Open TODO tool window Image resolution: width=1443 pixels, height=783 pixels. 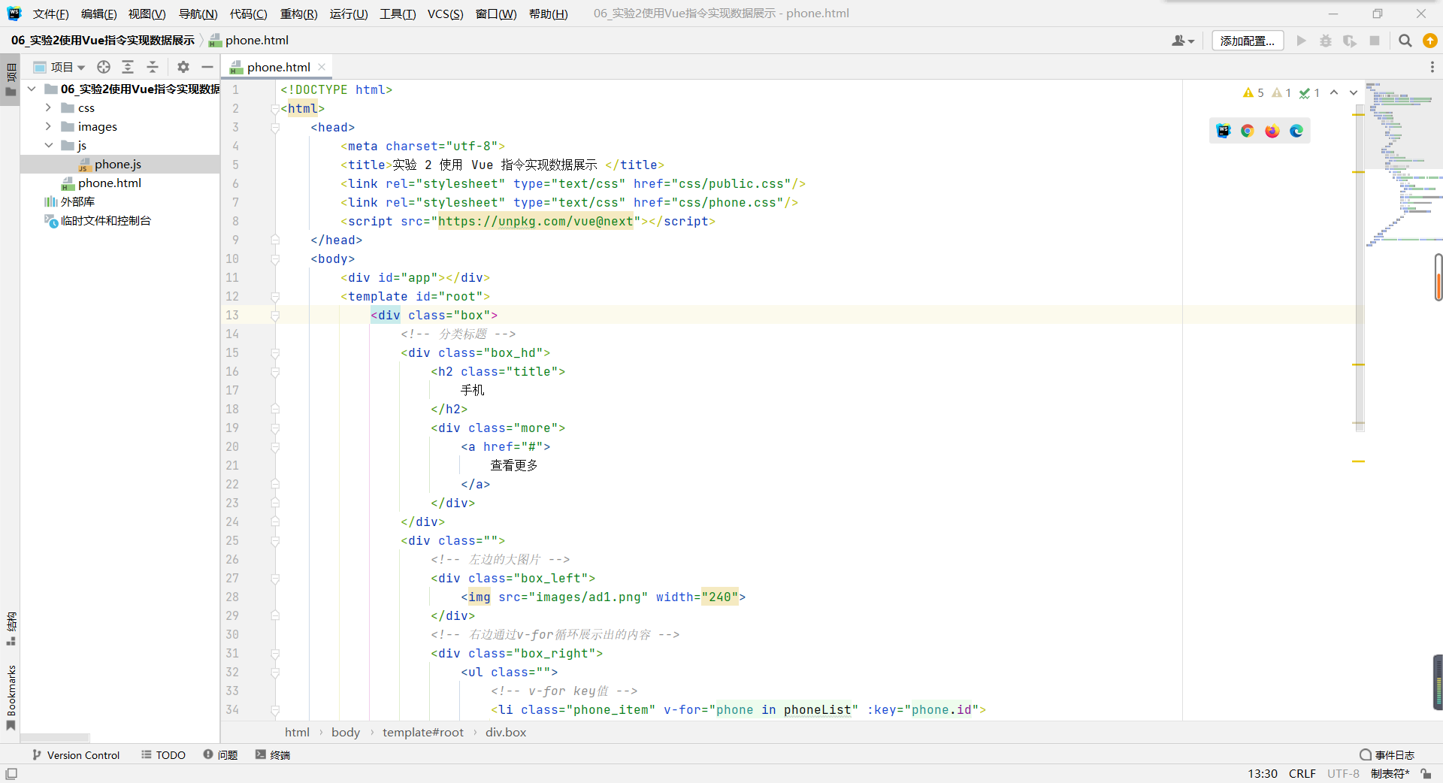coord(163,754)
